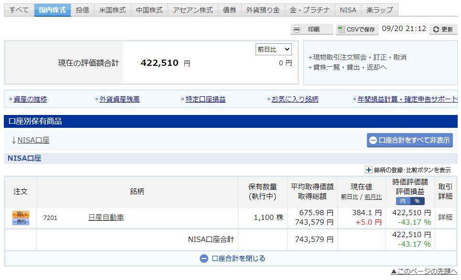Switch evaluation display to % mode
Viewport: 461px width, 280px height.
pyautogui.click(x=417, y=201)
